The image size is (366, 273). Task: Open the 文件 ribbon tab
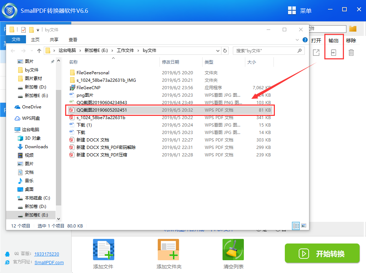pos(16,39)
